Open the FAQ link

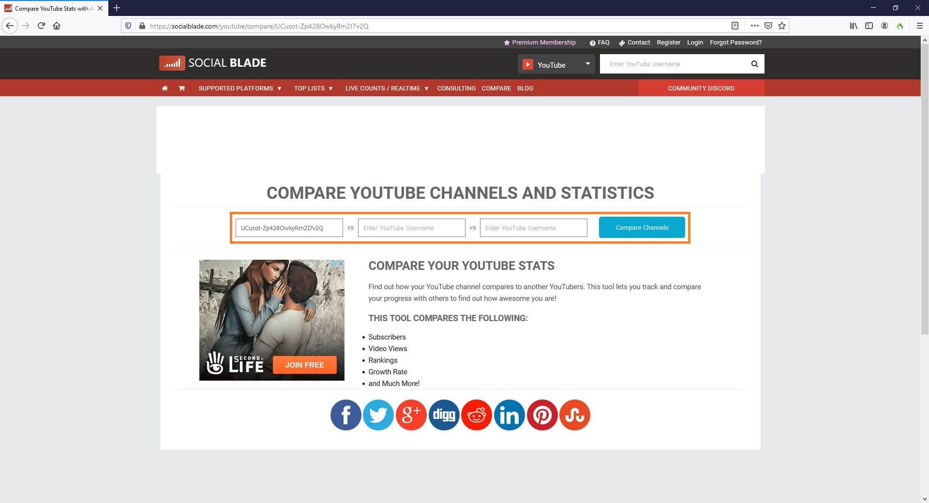point(599,43)
